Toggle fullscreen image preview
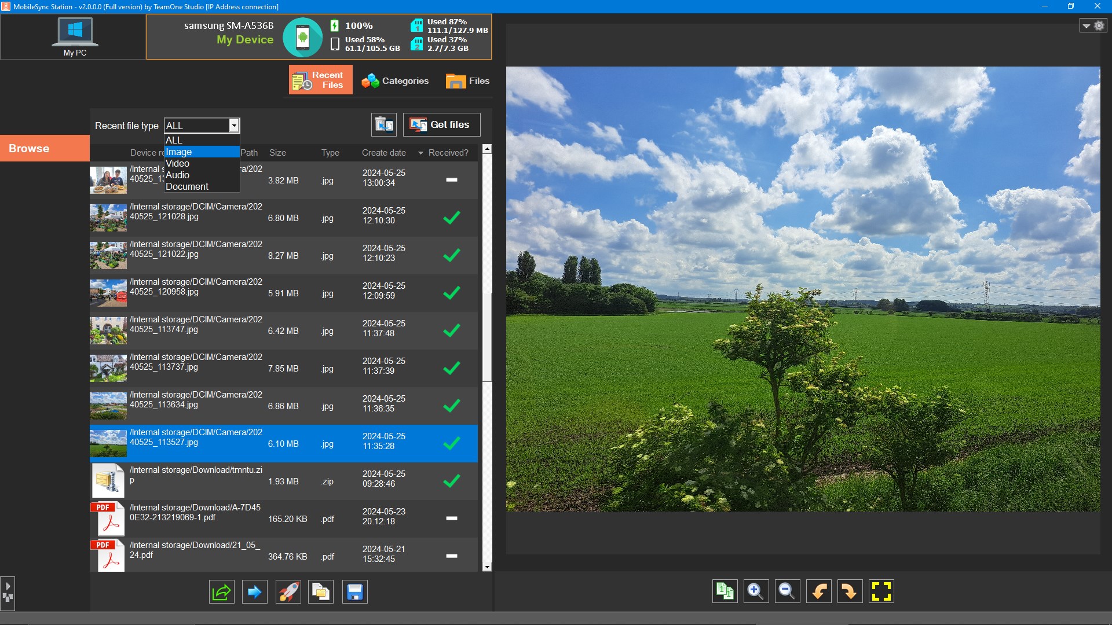This screenshot has height=625, width=1112. [x=881, y=591]
